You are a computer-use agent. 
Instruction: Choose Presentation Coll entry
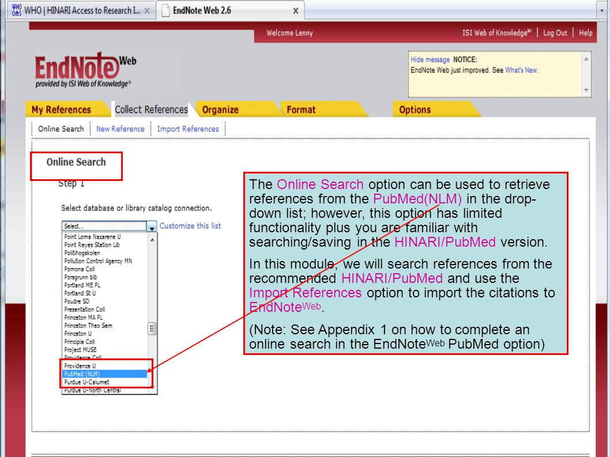84,309
